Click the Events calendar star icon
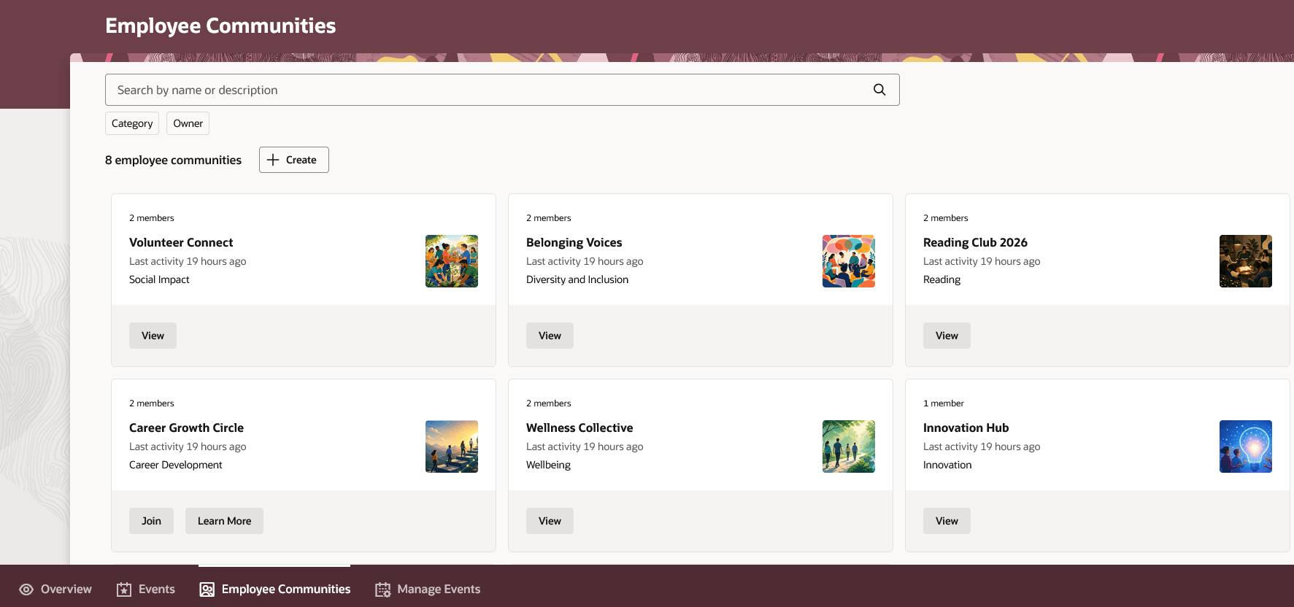Image resolution: width=1294 pixels, height=607 pixels. tap(124, 589)
